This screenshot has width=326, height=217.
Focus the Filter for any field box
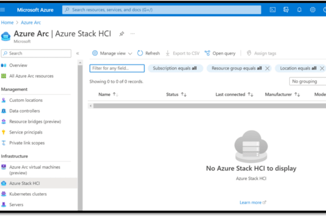click(x=117, y=68)
